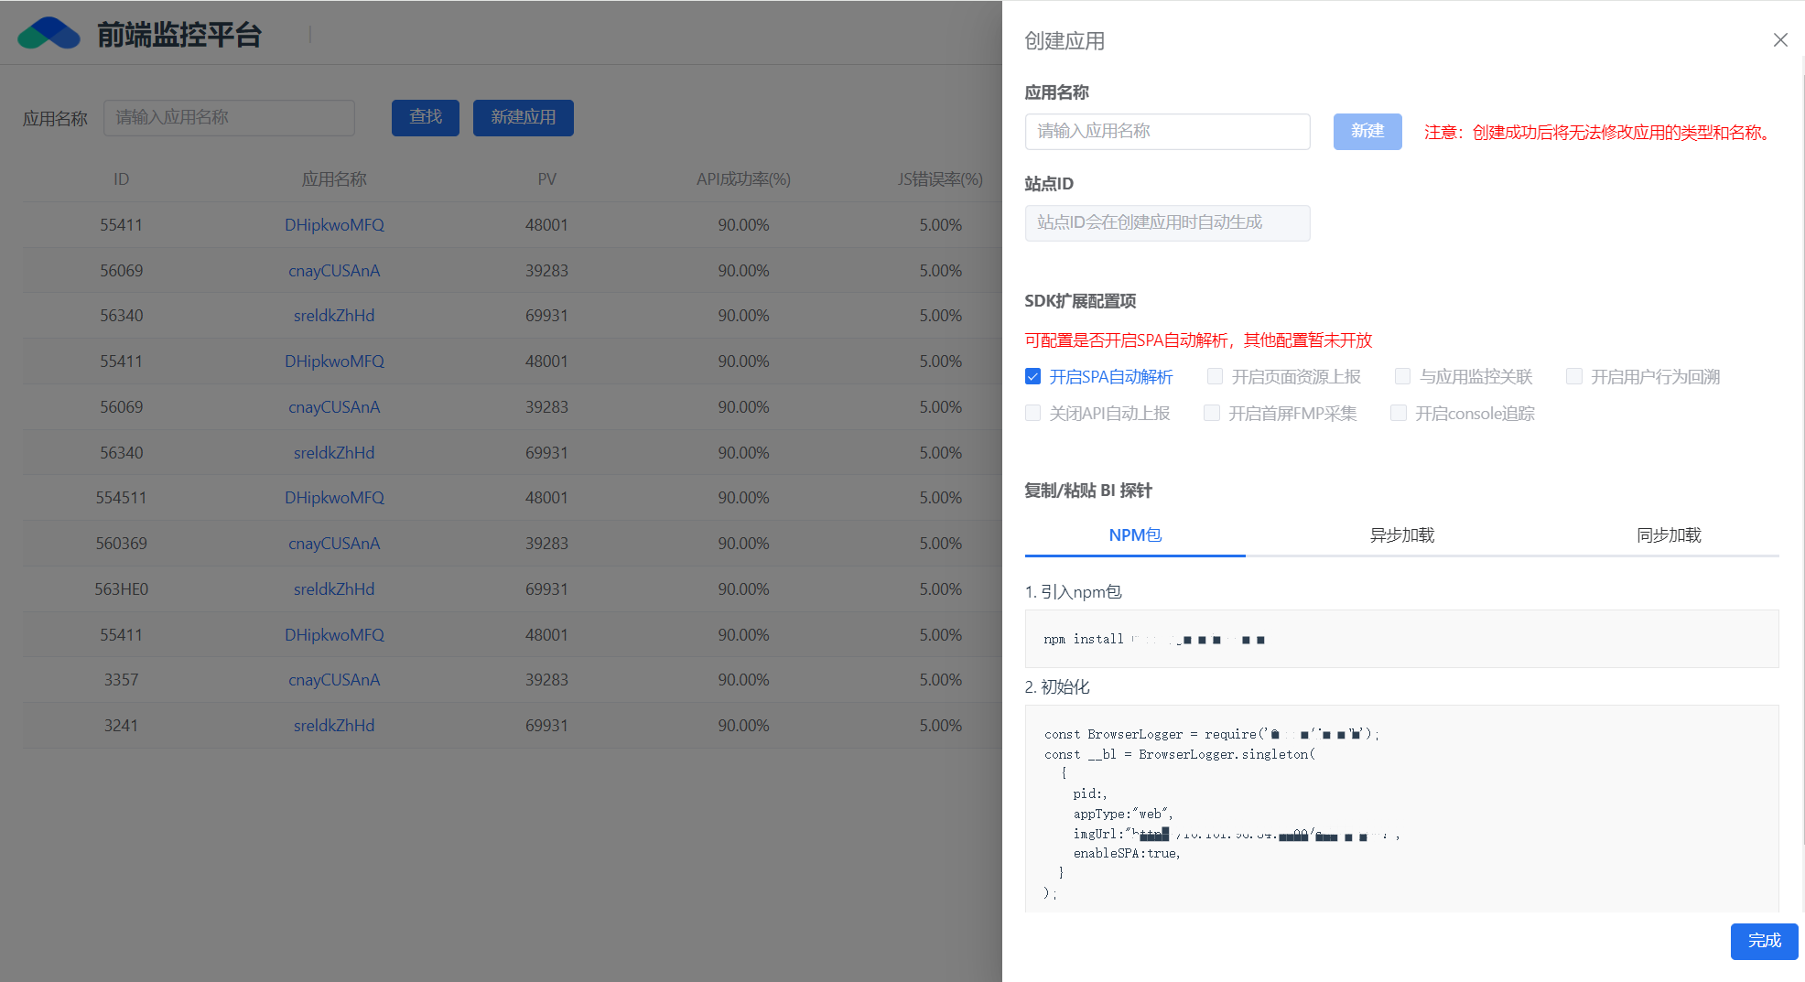This screenshot has height=982, width=1805.
Task: Click ID cell 3241
Action: tap(121, 726)
